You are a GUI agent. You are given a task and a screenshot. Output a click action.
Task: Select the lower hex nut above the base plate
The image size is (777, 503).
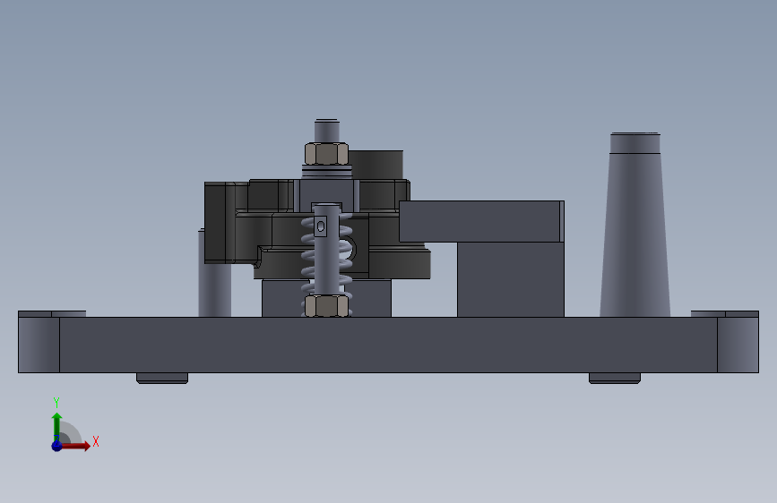tap(326, 305)
